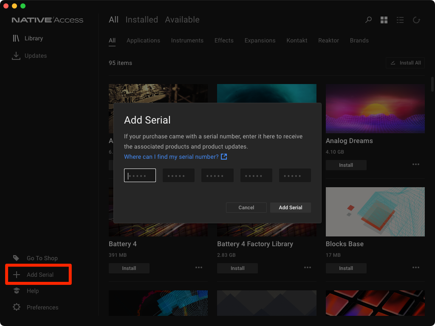Install Battery 4
Screen dimensions: 435x326
pyautogui.click(x=129, y=268)
